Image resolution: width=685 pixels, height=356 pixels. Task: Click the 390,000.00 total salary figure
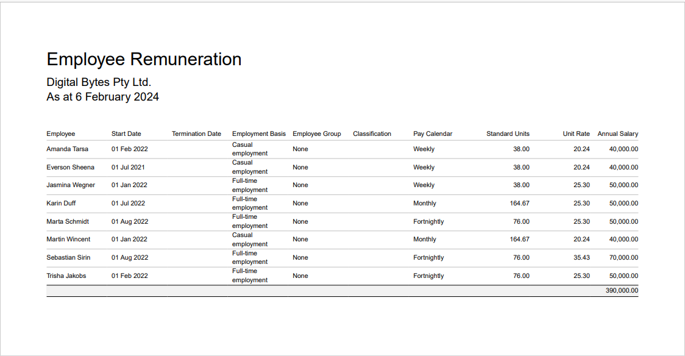coord(622,291)
